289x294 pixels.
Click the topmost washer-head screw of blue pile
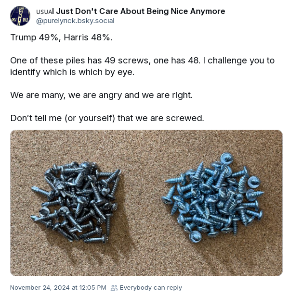[226, 158]
